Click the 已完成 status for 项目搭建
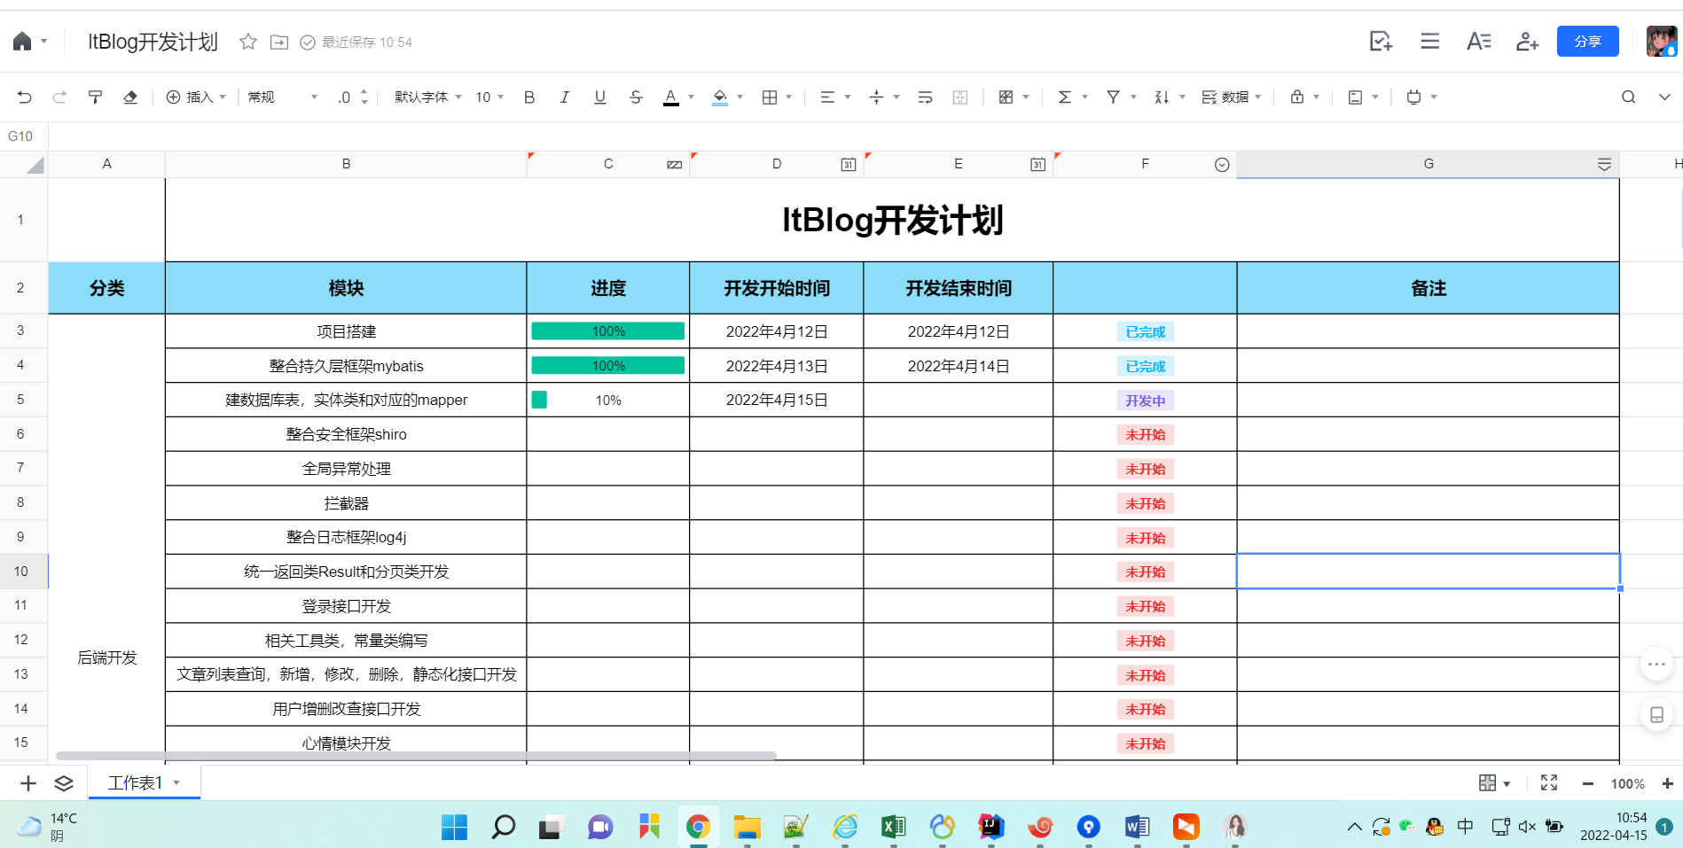This screenshot has height=848, width=1683. pos(1145,332)
